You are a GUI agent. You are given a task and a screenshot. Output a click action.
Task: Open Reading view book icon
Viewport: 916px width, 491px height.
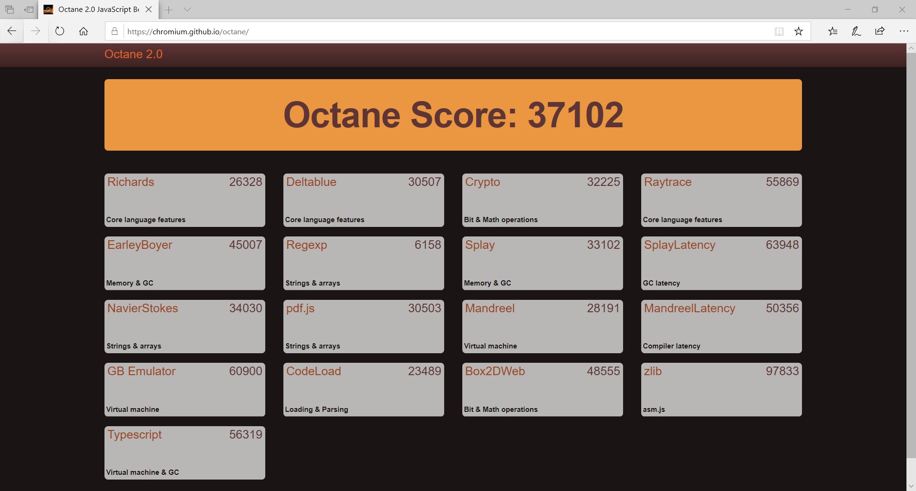coord(779,31)
